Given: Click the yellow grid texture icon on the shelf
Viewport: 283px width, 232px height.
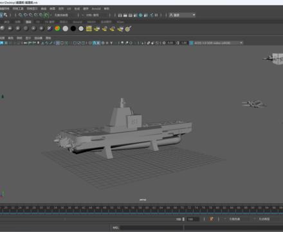Looking at the screenshot, I should pos(89,28).
